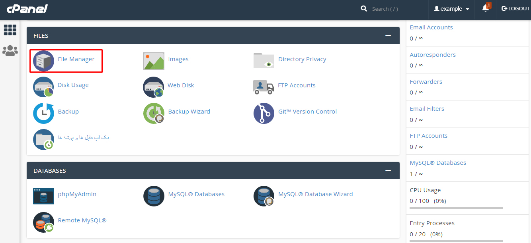Click Autoresponders in statistics sidebar

click(433, 55)
